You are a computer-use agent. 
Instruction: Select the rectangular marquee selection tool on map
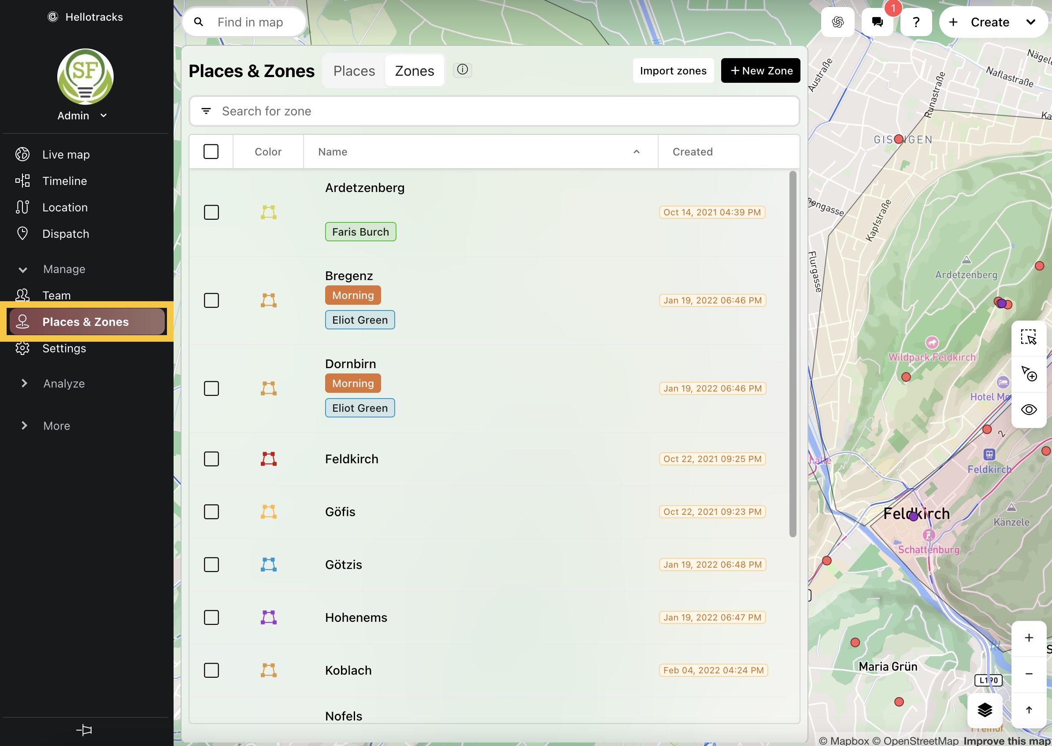point(1029,338)
